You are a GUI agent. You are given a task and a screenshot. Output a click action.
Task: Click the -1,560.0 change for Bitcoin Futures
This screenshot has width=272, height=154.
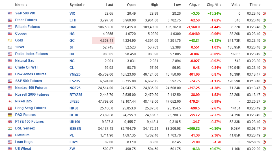(193, 27)
